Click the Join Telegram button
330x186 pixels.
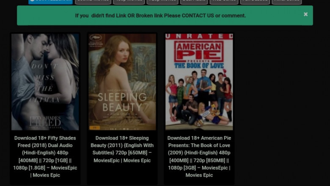coord(50,1)
